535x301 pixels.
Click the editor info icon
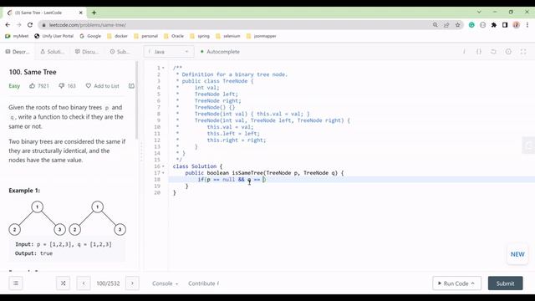464,52
